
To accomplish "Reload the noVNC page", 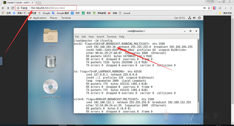I will click(x=13, y=8).
